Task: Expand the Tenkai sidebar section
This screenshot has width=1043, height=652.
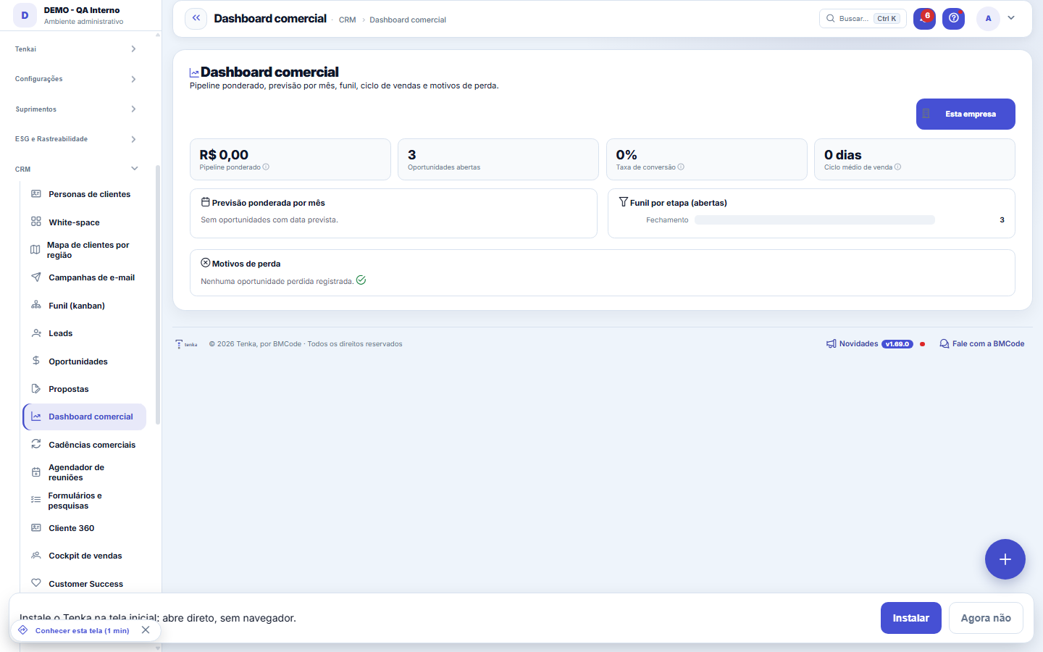Action: [76, 49]
